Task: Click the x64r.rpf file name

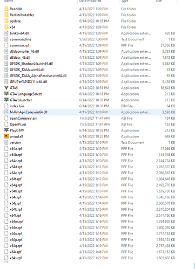Action: click(16, 252)
